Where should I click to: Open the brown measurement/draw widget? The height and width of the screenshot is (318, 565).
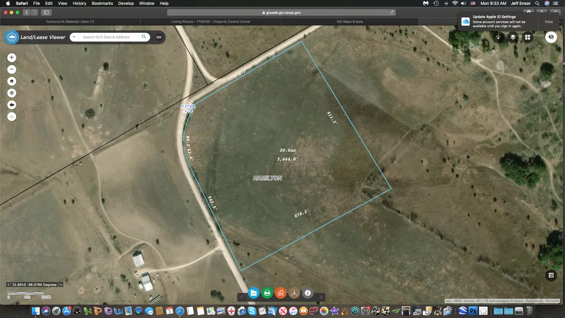tap(294, 293)
